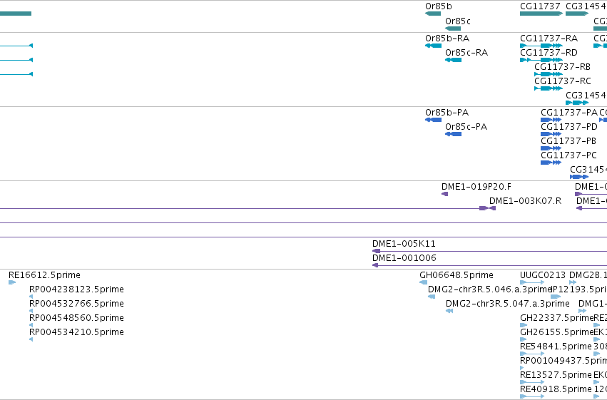This screenshot has height=400, width=607.
Task: Select the RE40918.5prime EST label
Action: click(x=556, y=389)
